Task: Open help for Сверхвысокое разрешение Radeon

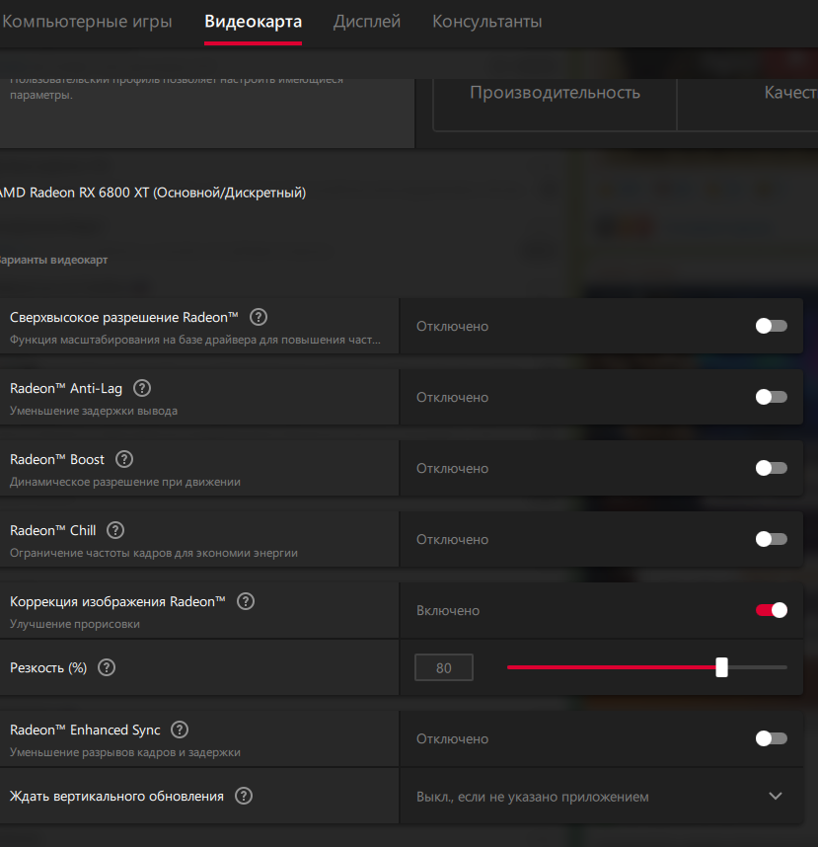Action: tap(259, 317)
